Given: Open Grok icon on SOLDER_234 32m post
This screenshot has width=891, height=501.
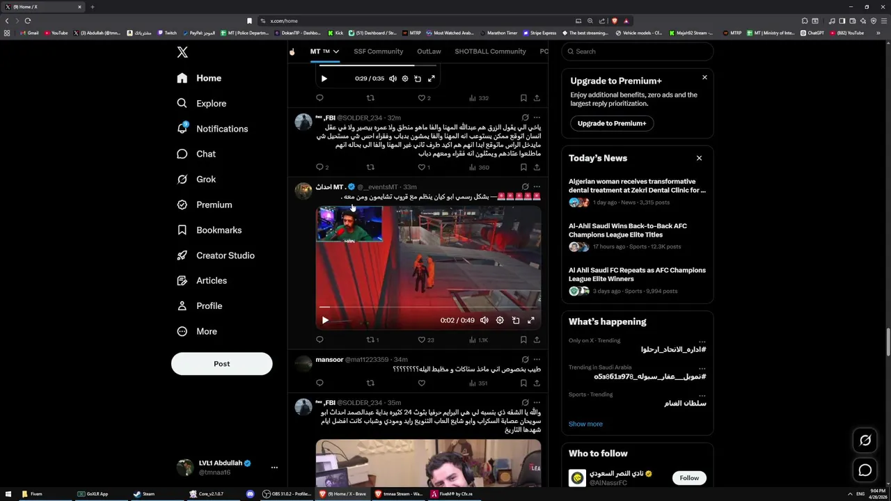Looking at the screenshot, I should click(525, 118).
